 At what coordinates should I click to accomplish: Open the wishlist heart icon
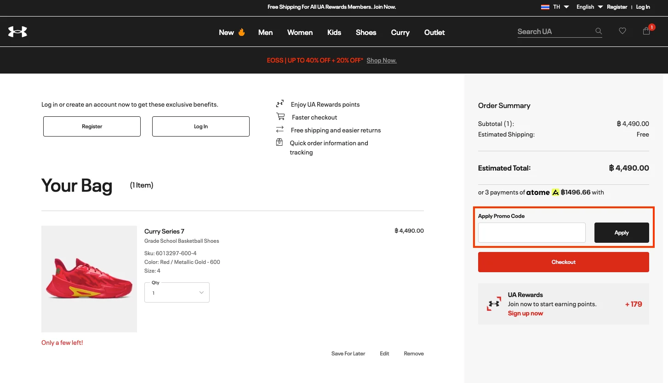point(622,31)
